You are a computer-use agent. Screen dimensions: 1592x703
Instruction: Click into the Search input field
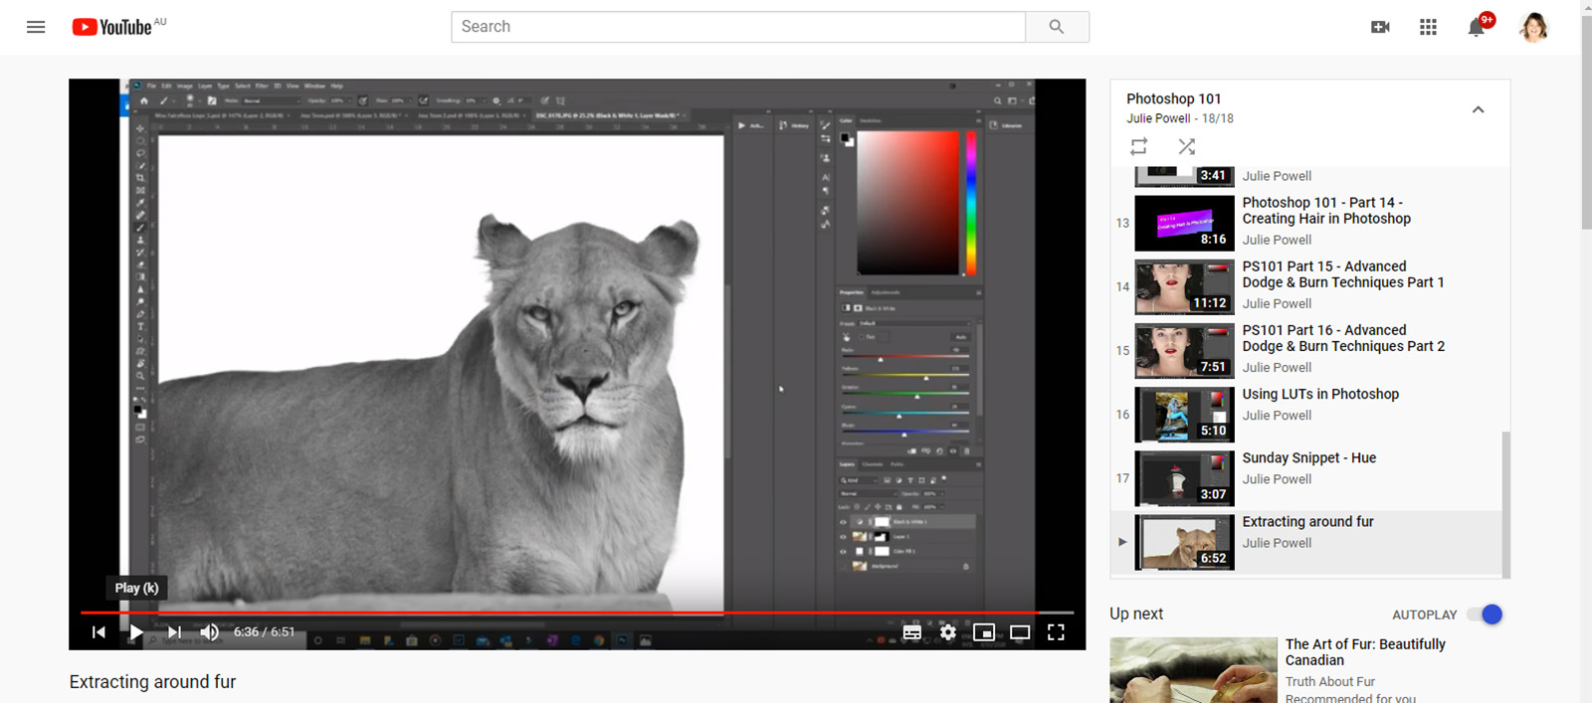[737, 27]
